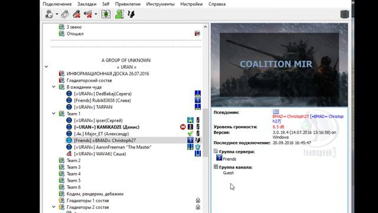Click the star badge next to KAMiKADZE
378x213 pixels.
[x=190, y=127]
